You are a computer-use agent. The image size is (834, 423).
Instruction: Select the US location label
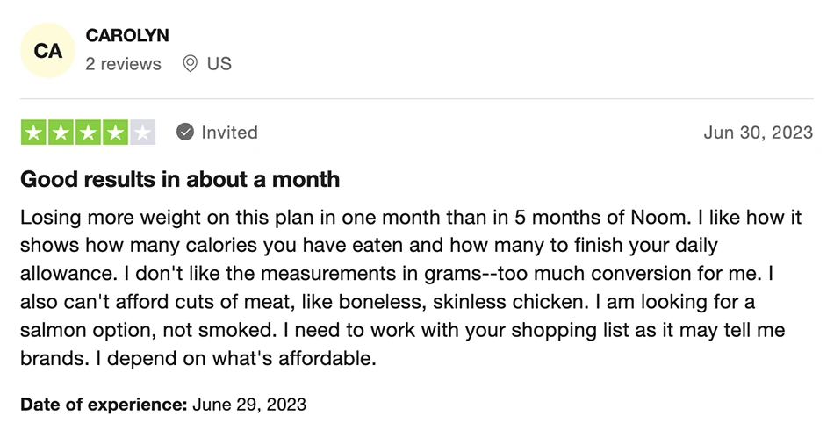coord(219,64)
